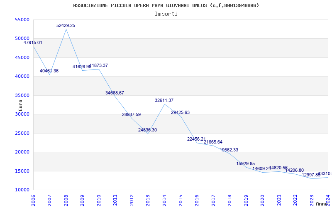
Task: Click the 35000 y-axis label
Action: [x=22, y=95]
